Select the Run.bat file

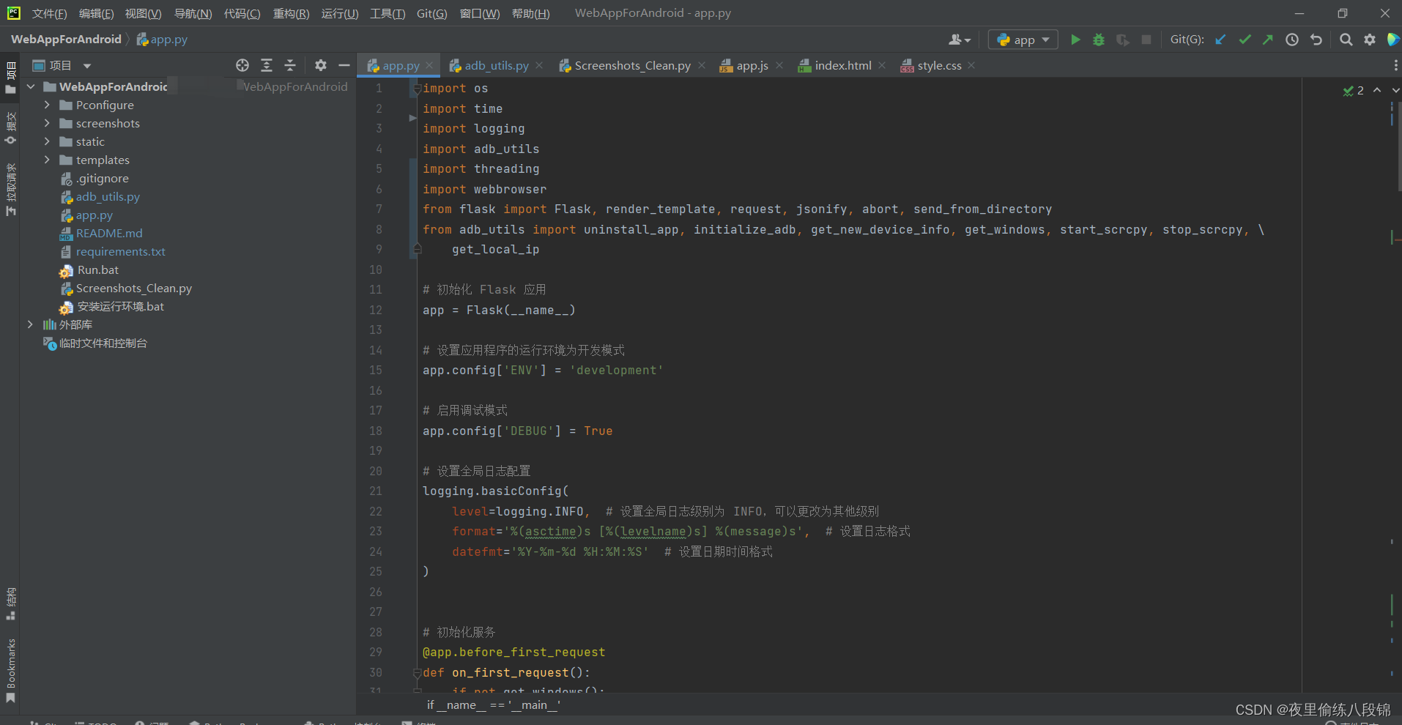click(97, 269)
